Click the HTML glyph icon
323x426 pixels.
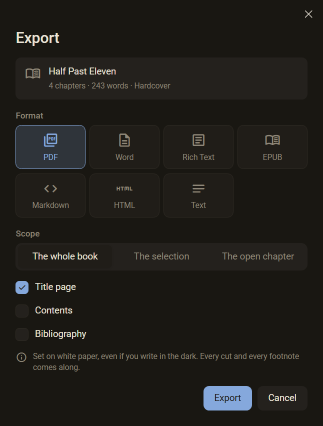coord(124,188)
